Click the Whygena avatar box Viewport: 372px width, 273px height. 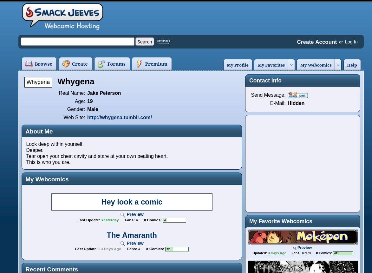(38, 82)
